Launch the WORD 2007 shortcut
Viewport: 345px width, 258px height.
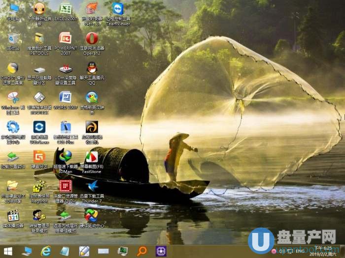(66, 101)
